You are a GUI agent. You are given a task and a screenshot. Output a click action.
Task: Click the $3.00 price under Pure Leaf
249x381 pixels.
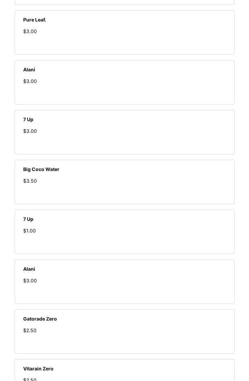(30, 31)
